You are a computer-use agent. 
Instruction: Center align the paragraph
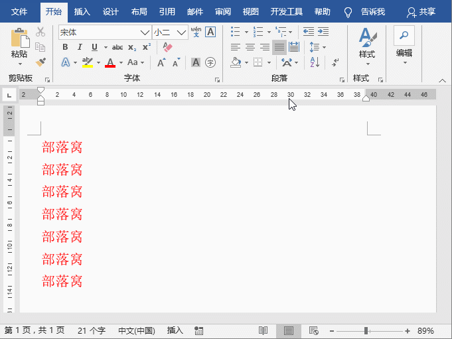(x=250, y=47)
